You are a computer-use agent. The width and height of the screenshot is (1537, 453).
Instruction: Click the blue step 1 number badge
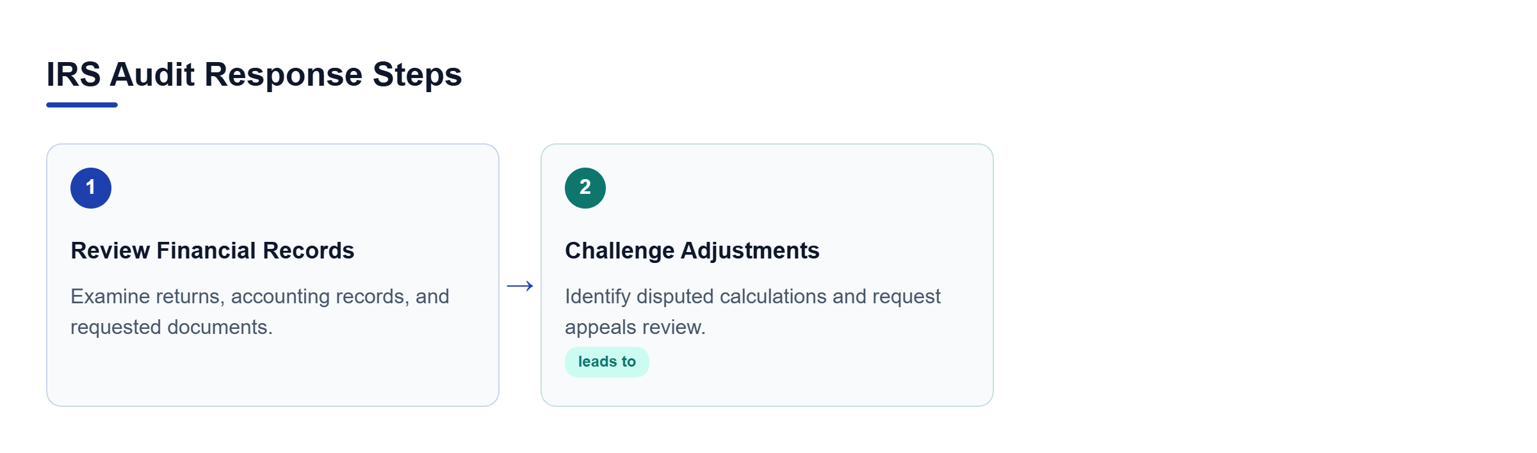click(91, 188)
